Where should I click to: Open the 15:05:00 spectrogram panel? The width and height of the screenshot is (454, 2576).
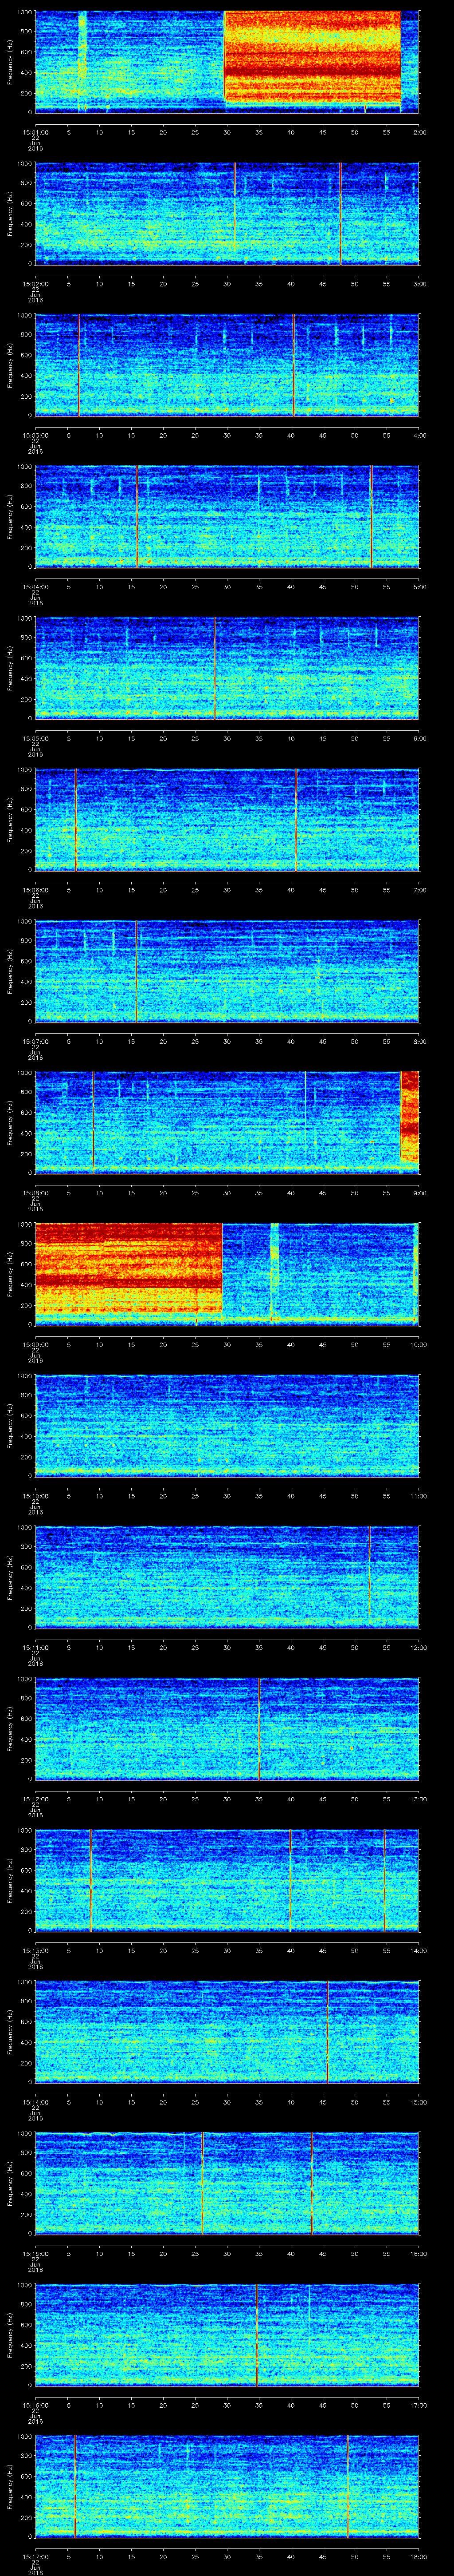click(x=227, y=668)
